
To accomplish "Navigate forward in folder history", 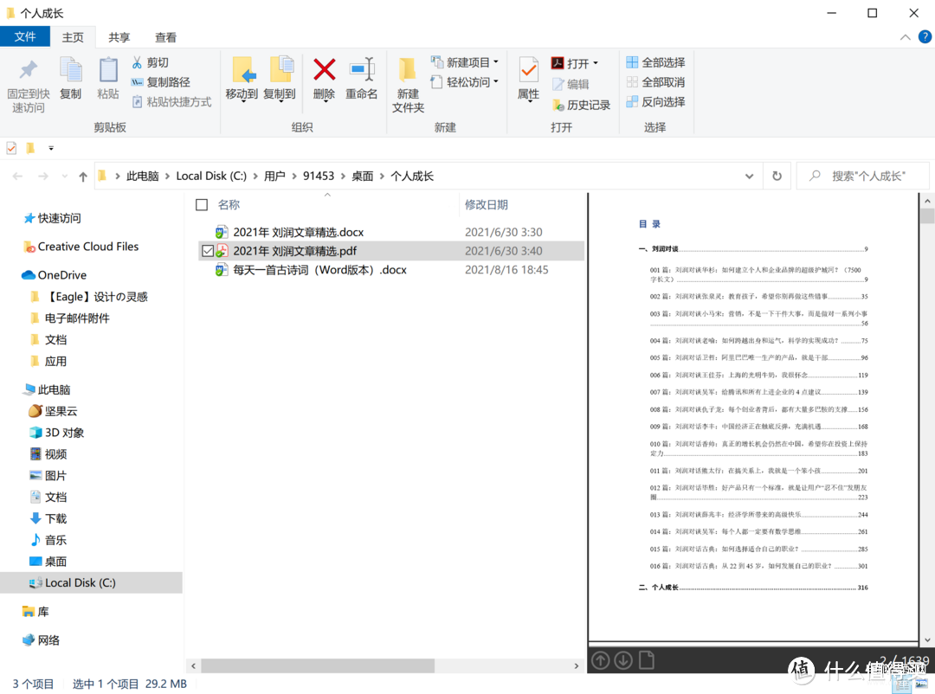I will [43, 177].
